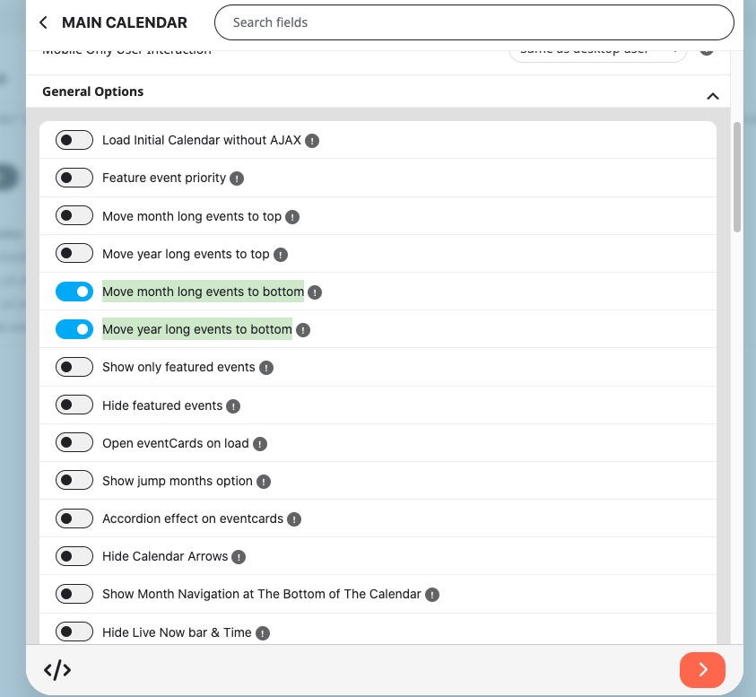Enable Hide featured events switch

pos(74,405)
